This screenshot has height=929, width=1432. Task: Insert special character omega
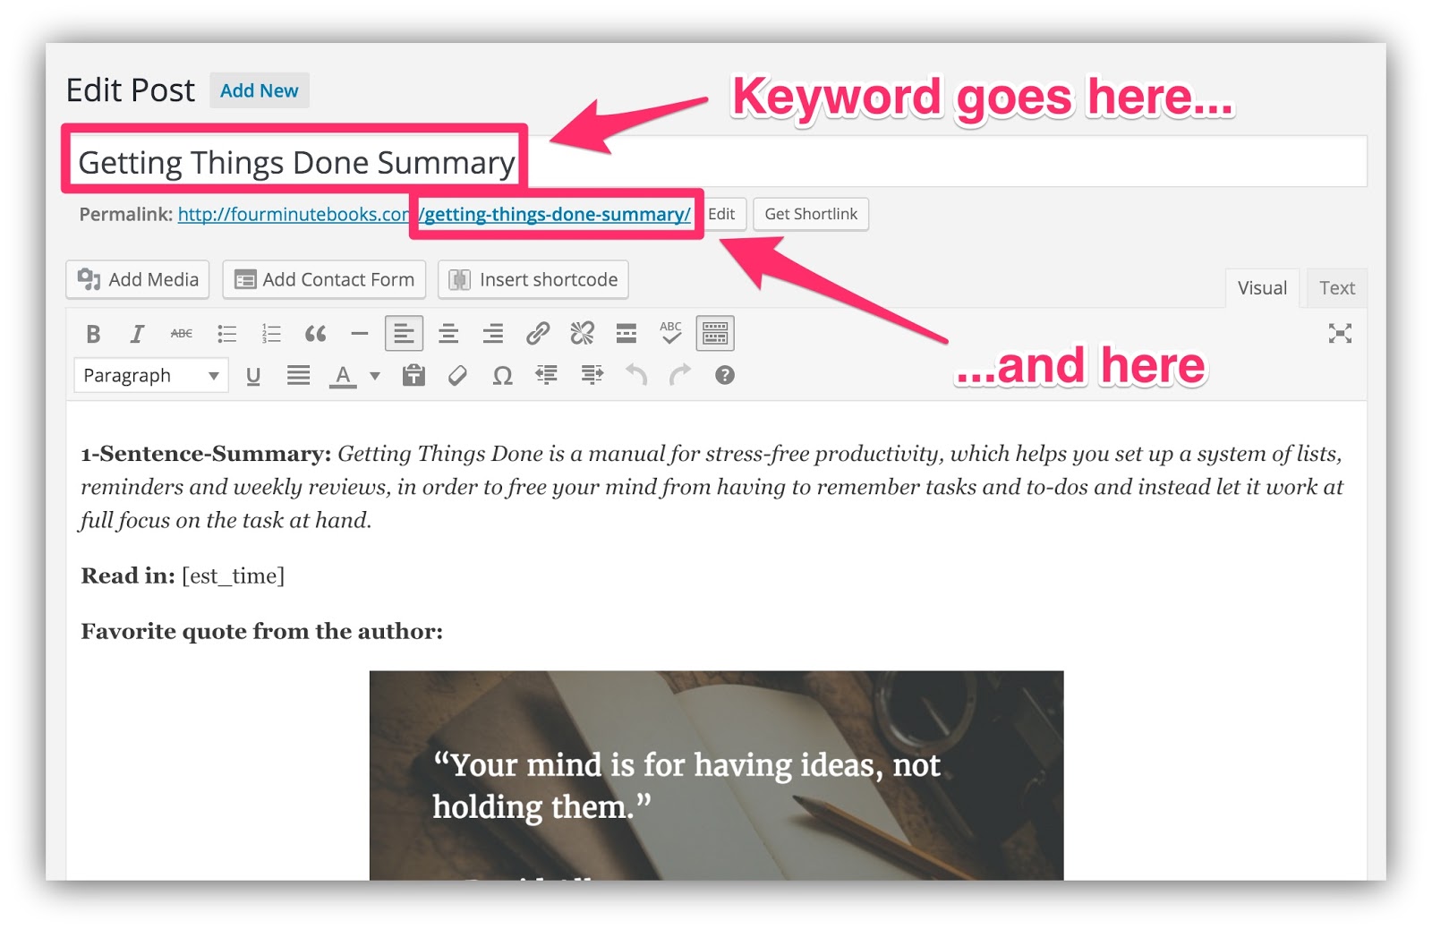[502, 376]
